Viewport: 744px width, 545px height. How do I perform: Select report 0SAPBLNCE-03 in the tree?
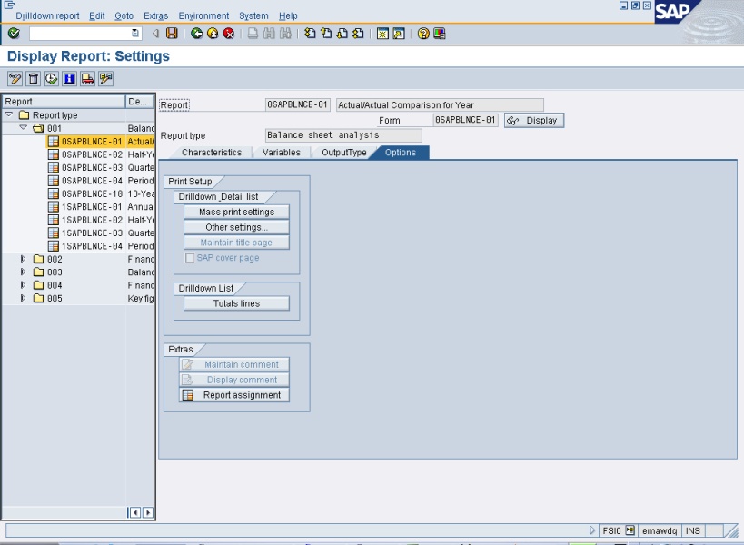click(x=91, y=167)
